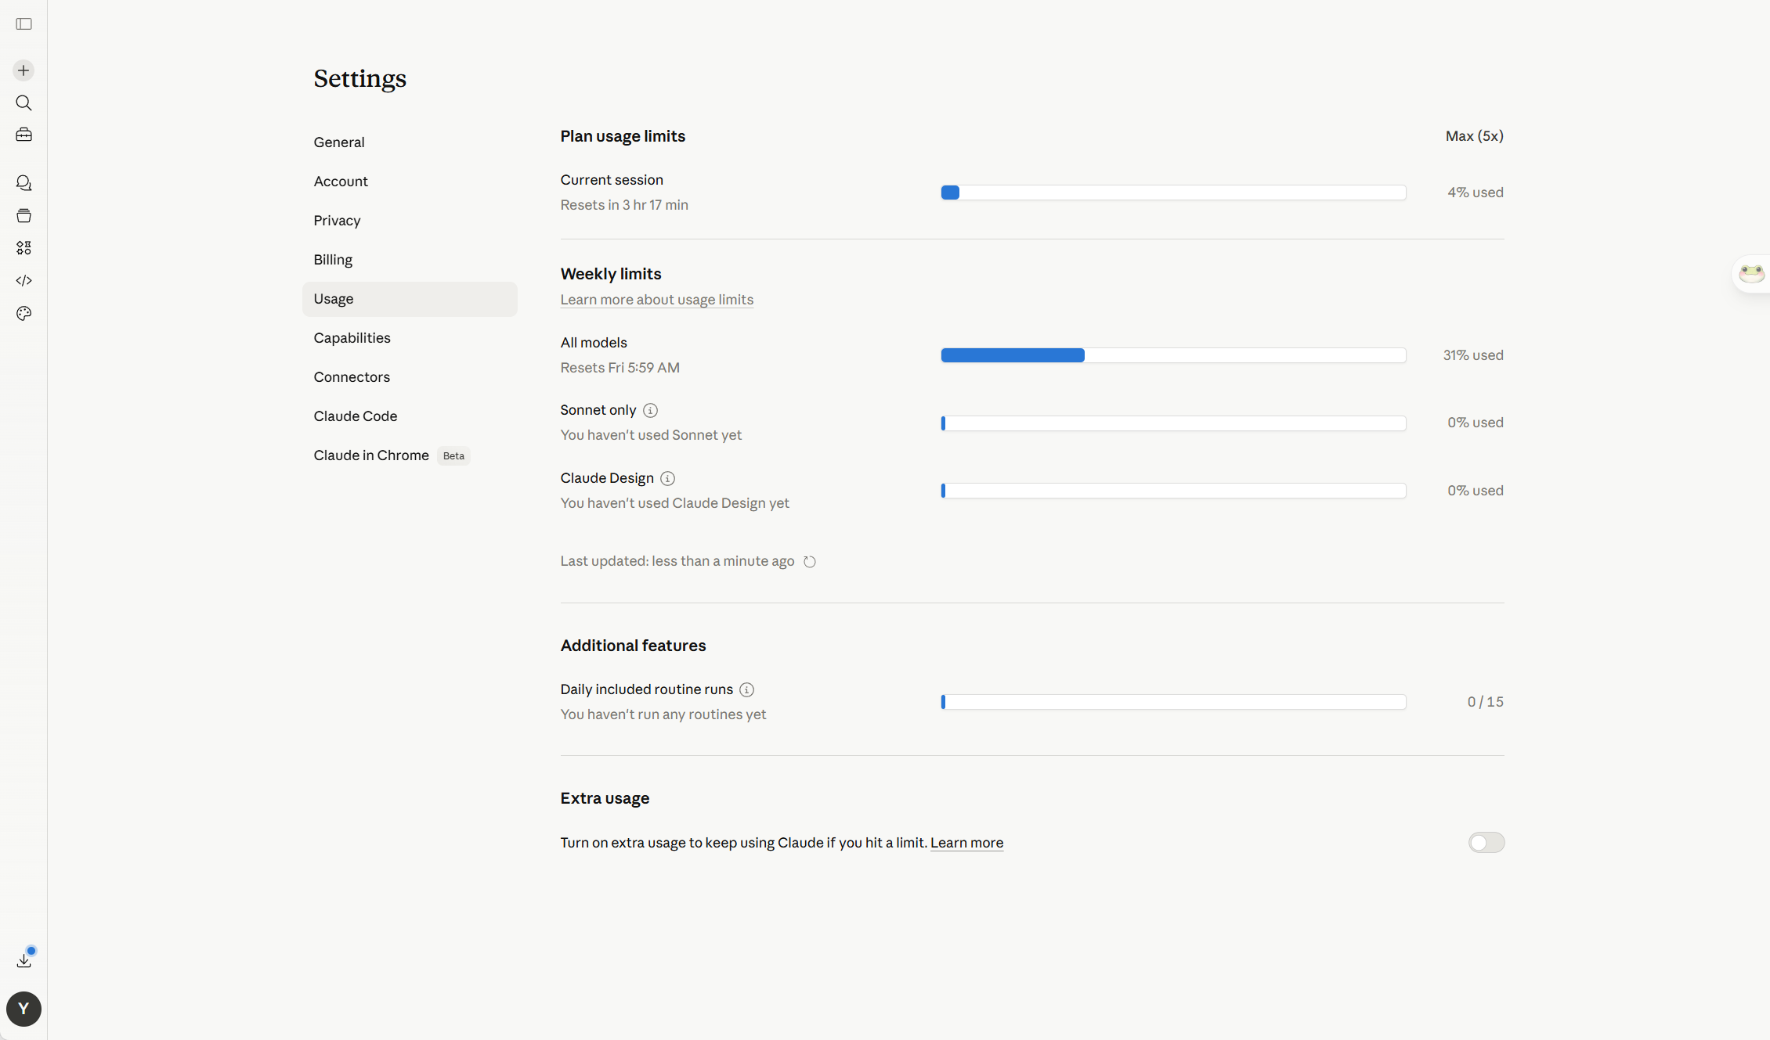Viewport: 1770px width, 1040px height.
Task: Click the Last updated timestamp text
Action: [x=677, y=561]
